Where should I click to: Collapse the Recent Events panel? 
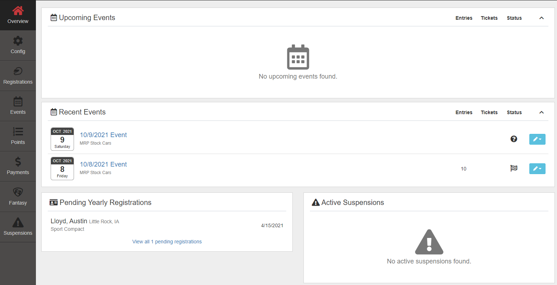point(541,112)
